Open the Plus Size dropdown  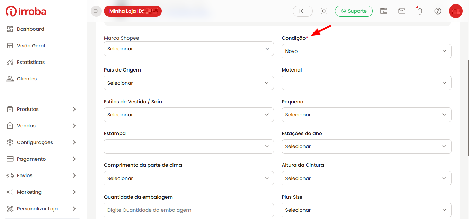pos(366,210)
